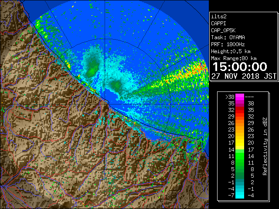Click the magenta swatch beside the >38 label
The image size is (279, 209).
[240, 97]
